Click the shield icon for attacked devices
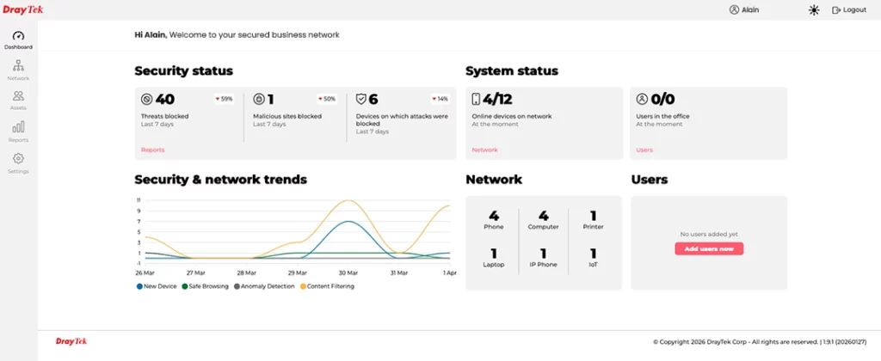Image resolution: width=881 pixels, height=361 pixels. [x=361, y=99]
